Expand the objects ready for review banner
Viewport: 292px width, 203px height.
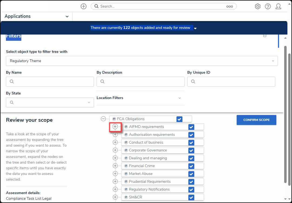pos(195,28)
